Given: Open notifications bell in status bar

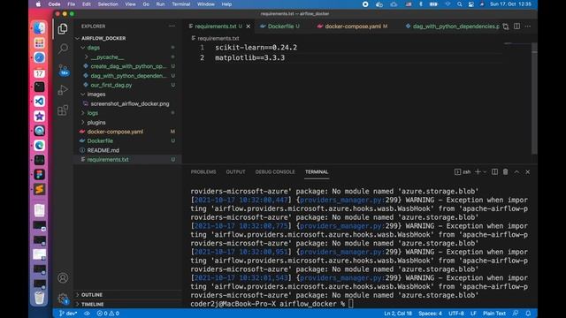Looking at the screenshot, I should 528,314.
